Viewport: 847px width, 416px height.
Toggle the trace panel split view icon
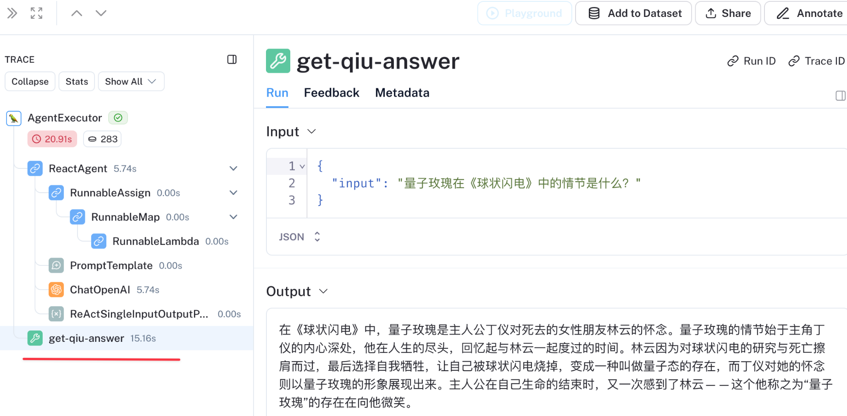coord(232,59)
